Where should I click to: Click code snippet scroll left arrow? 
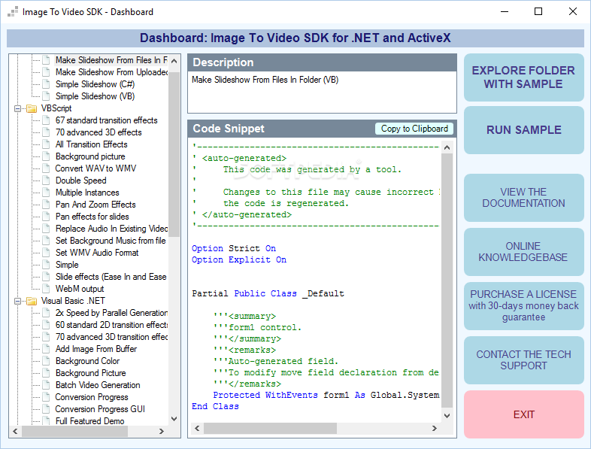[x=197, y=428]
